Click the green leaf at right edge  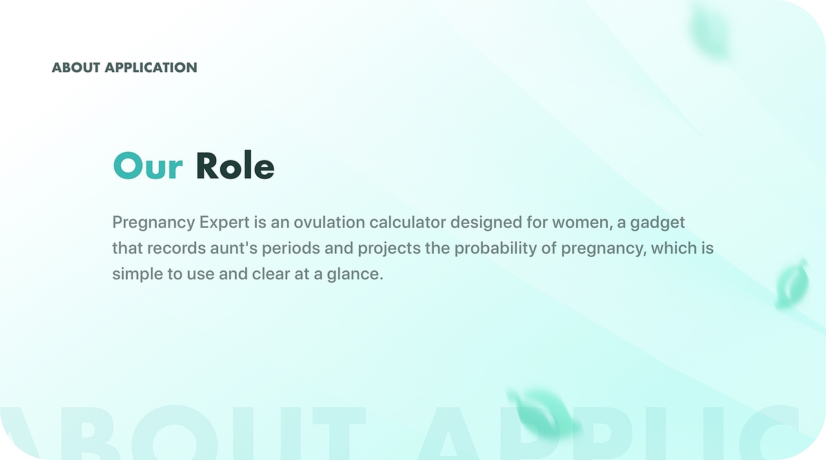click(x=792, y=285)
